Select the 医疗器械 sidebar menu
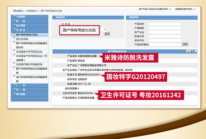The width and height of the screenshot is (206, 139). (x=29, y=26)
